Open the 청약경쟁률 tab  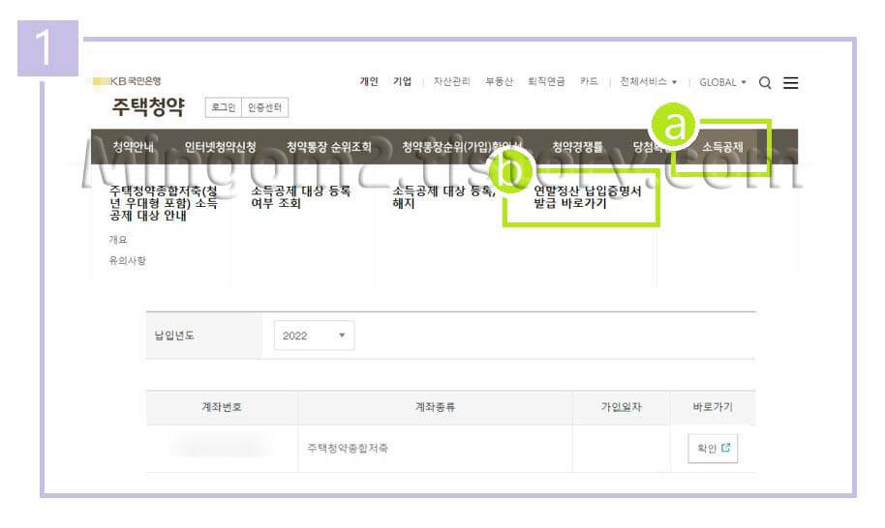click(x=577, y=147)
